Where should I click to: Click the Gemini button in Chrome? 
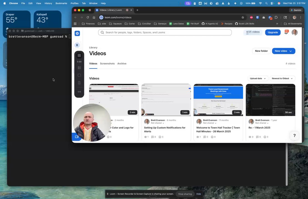click(x=296, y=10)
